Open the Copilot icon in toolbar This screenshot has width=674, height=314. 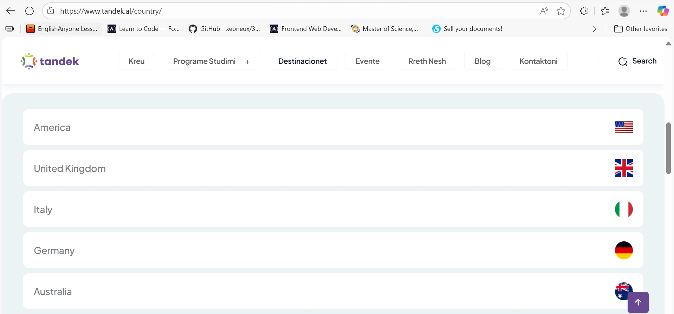pyautogui.click(x=663, y=11)
